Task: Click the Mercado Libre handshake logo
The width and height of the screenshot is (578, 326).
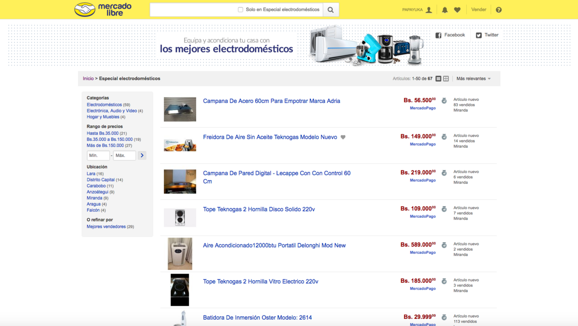Action: coord(85,10)
